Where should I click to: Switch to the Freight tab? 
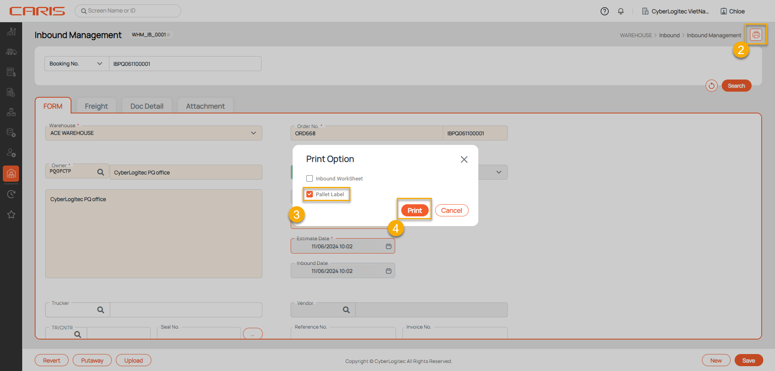(96, 106)
